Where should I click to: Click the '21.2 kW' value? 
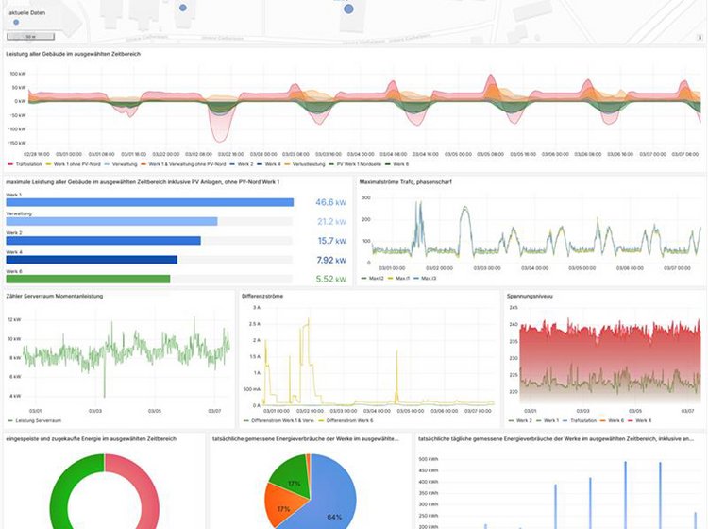point(332,221)
